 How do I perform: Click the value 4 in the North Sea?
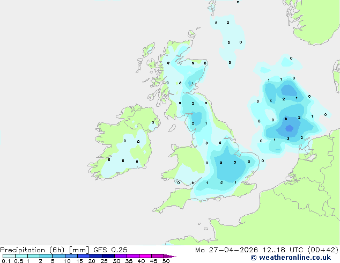pyautogui.click(x=297, y=98)
